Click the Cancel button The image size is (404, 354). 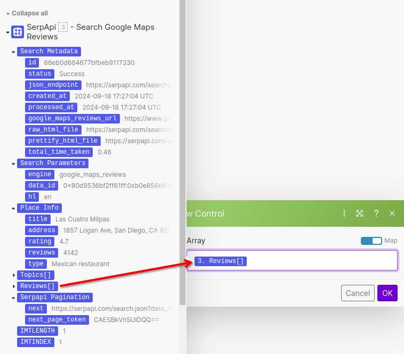358,293
